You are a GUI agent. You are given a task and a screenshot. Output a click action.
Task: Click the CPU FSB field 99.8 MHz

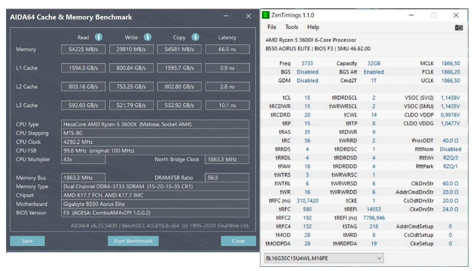(155, 151)
